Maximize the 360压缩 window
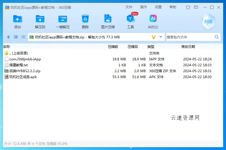Viewport: 226px width, 150px height. click(212, 7)
